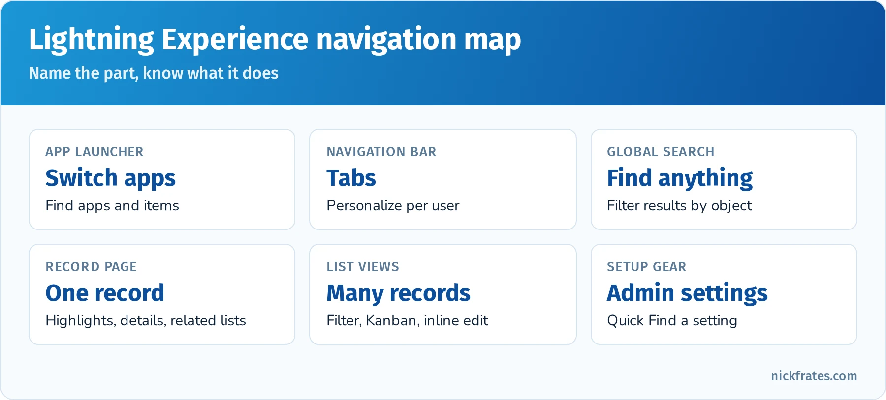Click 'Highlights, details, related lists' text
The width and height of the screenshot is (886, 400).
pos(146,320)
